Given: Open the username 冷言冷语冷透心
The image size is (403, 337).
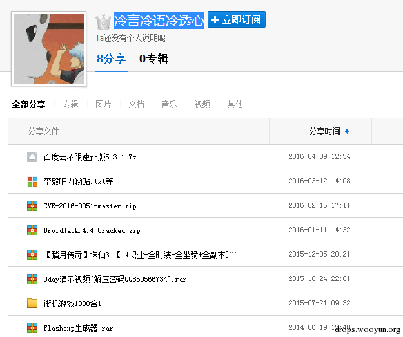Looking at the screenshot, I should point(159,20).
